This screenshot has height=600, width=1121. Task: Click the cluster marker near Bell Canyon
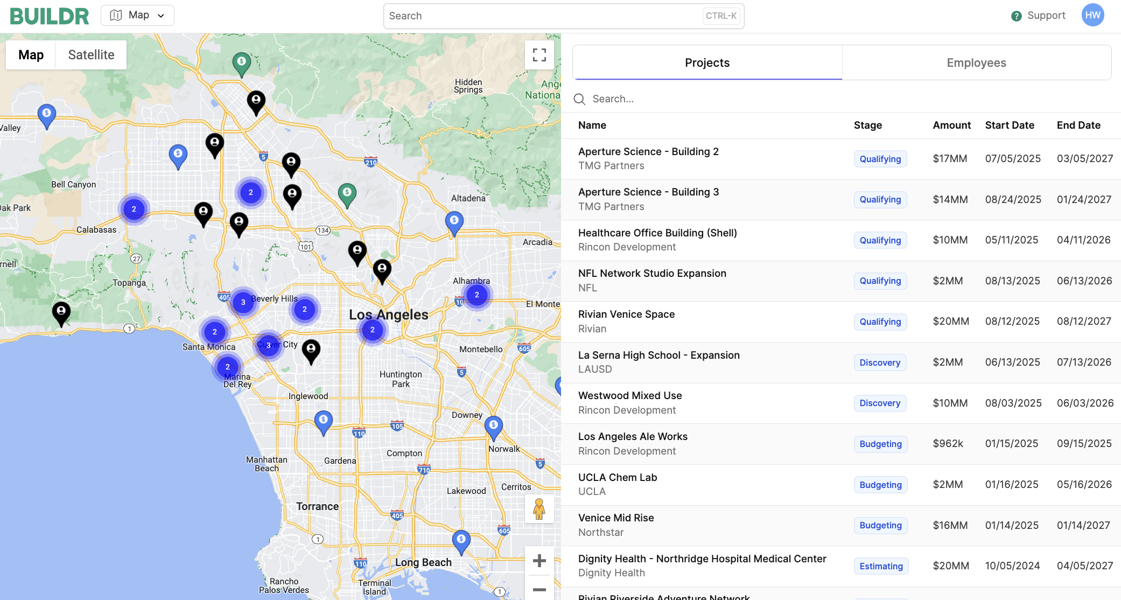coord(134,209)
